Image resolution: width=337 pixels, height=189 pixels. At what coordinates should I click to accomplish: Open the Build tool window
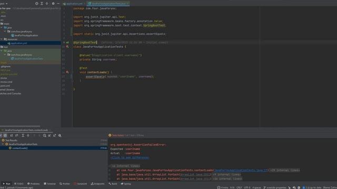point(113,184)
